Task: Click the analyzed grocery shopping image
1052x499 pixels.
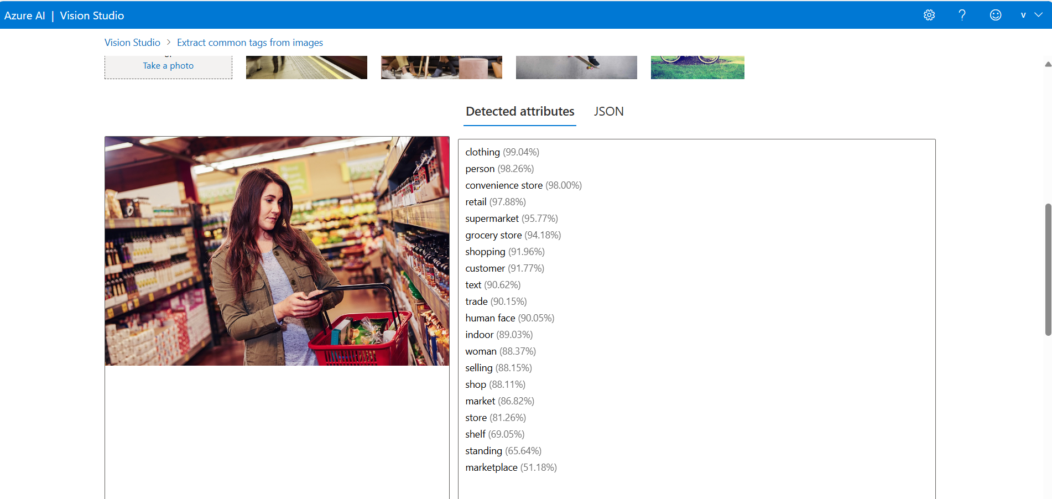Action: tap(277, 251)
